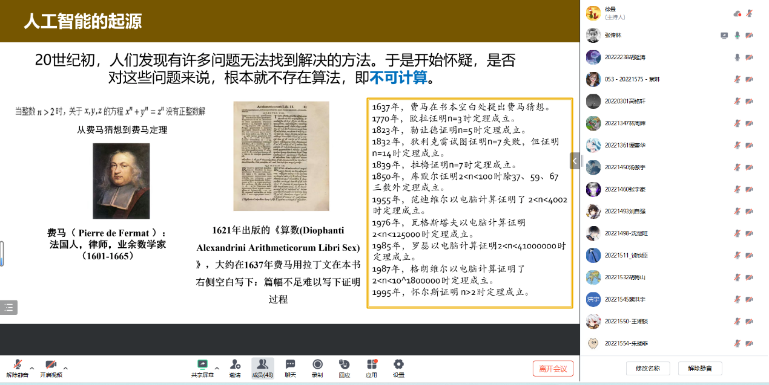Expand share options arrow beside 共享屏幕

click(x=217, y=367)
